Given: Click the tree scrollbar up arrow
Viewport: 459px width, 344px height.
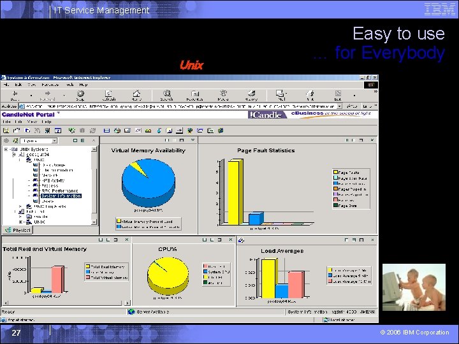Looking at the screenshot, I should pos(94,149).
